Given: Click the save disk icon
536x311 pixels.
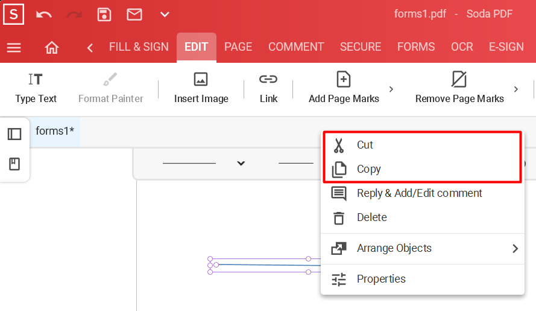Looking at the screenshot, I should [104, 14].
